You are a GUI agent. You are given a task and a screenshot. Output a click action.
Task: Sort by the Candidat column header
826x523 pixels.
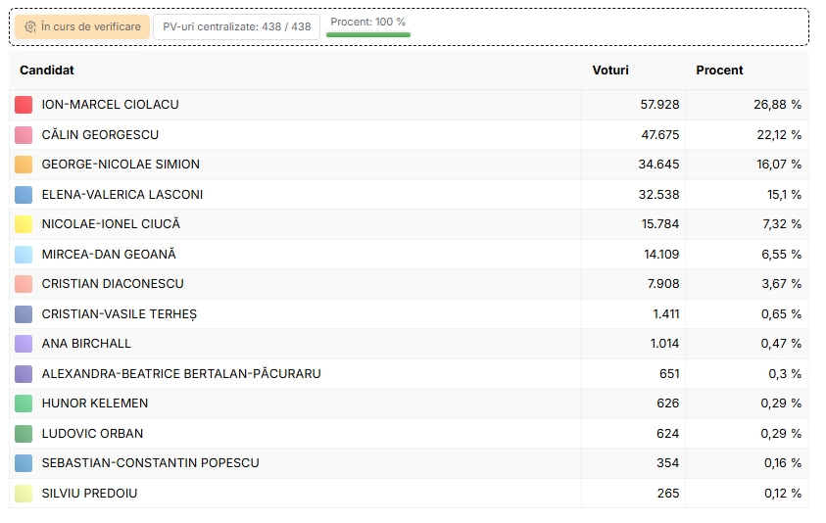coord(47,71)
